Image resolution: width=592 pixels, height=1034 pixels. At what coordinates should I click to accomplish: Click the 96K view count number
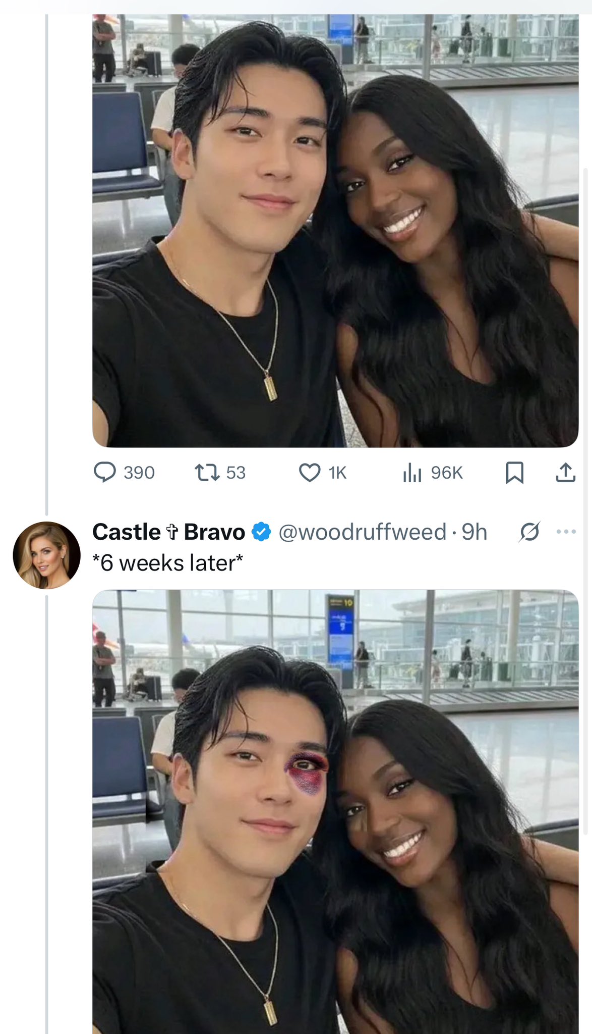(x=446, y=473)
